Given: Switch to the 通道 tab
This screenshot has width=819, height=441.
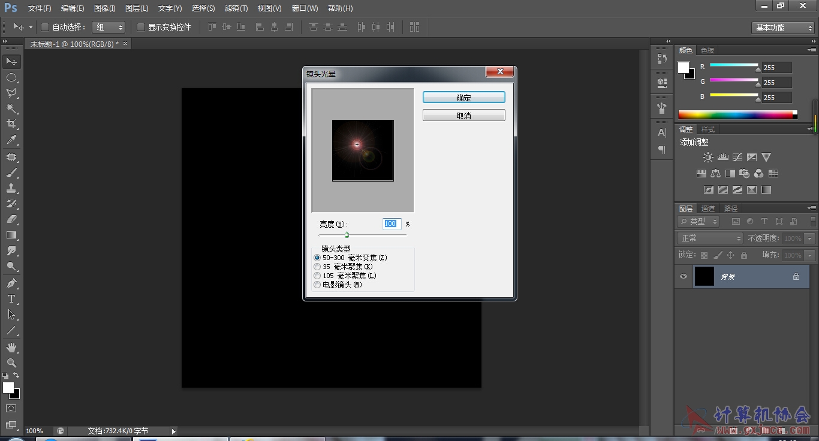Looking at the screenshot, I should 708,209.
